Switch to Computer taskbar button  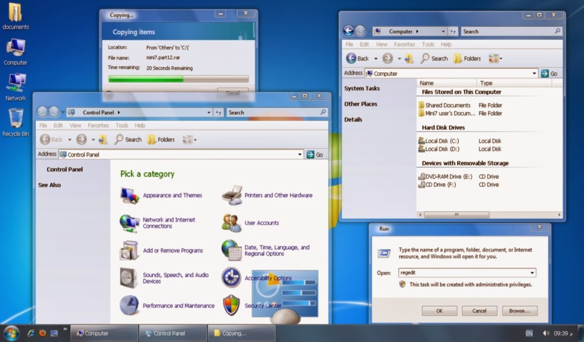pos(105,333)
